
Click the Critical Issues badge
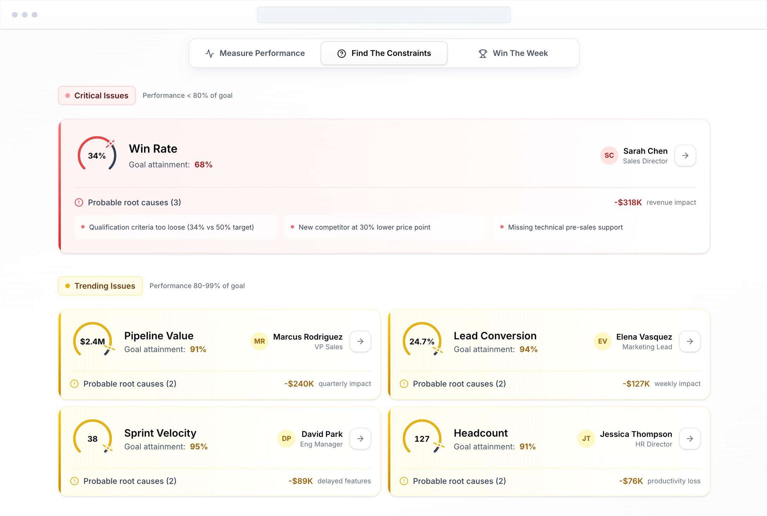pyautogui.click(x=97, y=96)
